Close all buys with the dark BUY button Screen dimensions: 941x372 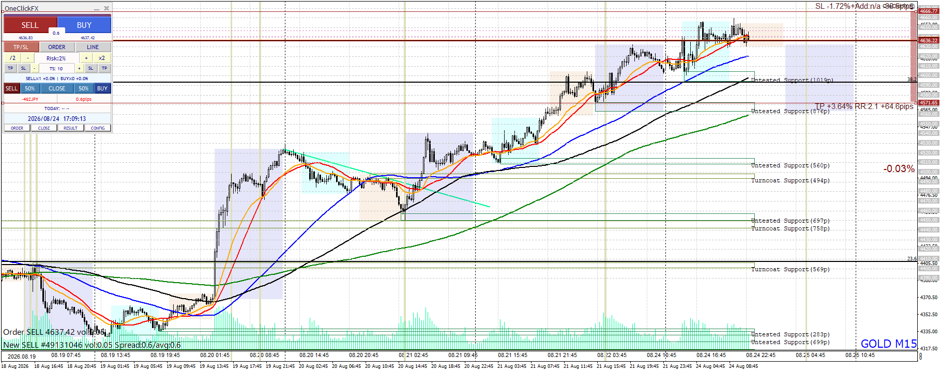coord(102,88)
